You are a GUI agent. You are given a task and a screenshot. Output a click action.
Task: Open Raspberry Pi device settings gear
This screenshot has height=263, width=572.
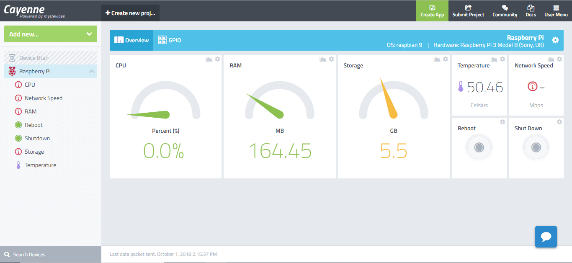point(555,40)
